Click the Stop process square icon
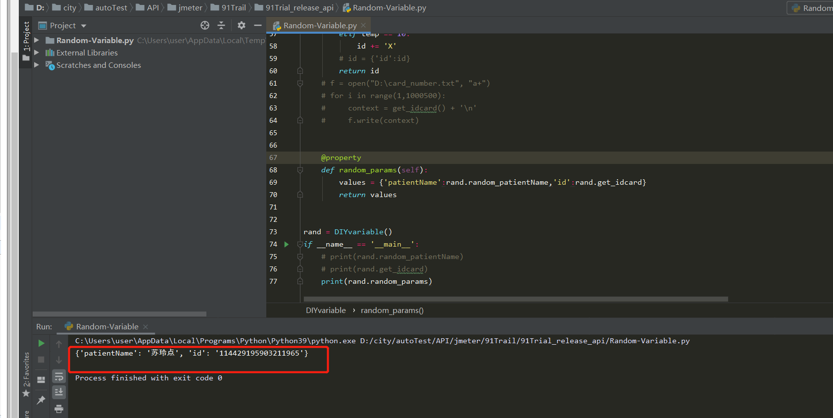Screen dimensions: 833x418 pos(42,360)
